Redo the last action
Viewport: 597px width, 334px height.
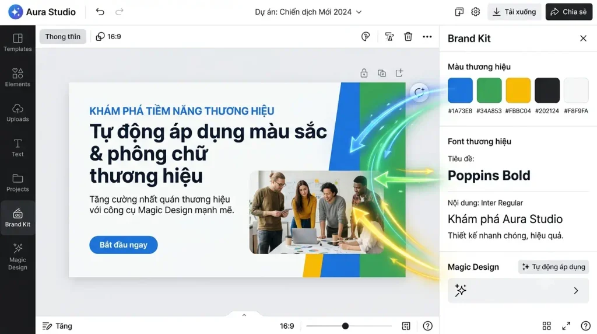[119, 12]
